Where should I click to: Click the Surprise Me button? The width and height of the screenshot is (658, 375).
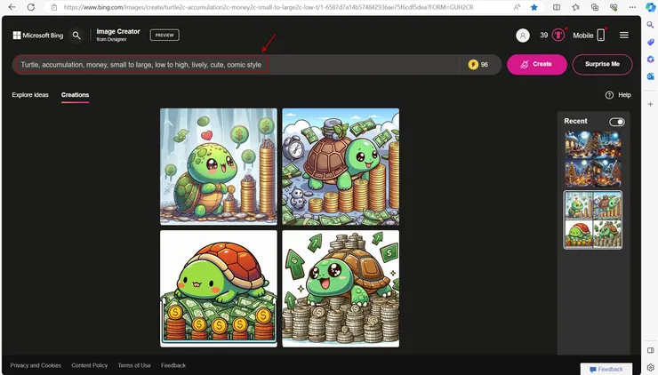tap(602, 65)
